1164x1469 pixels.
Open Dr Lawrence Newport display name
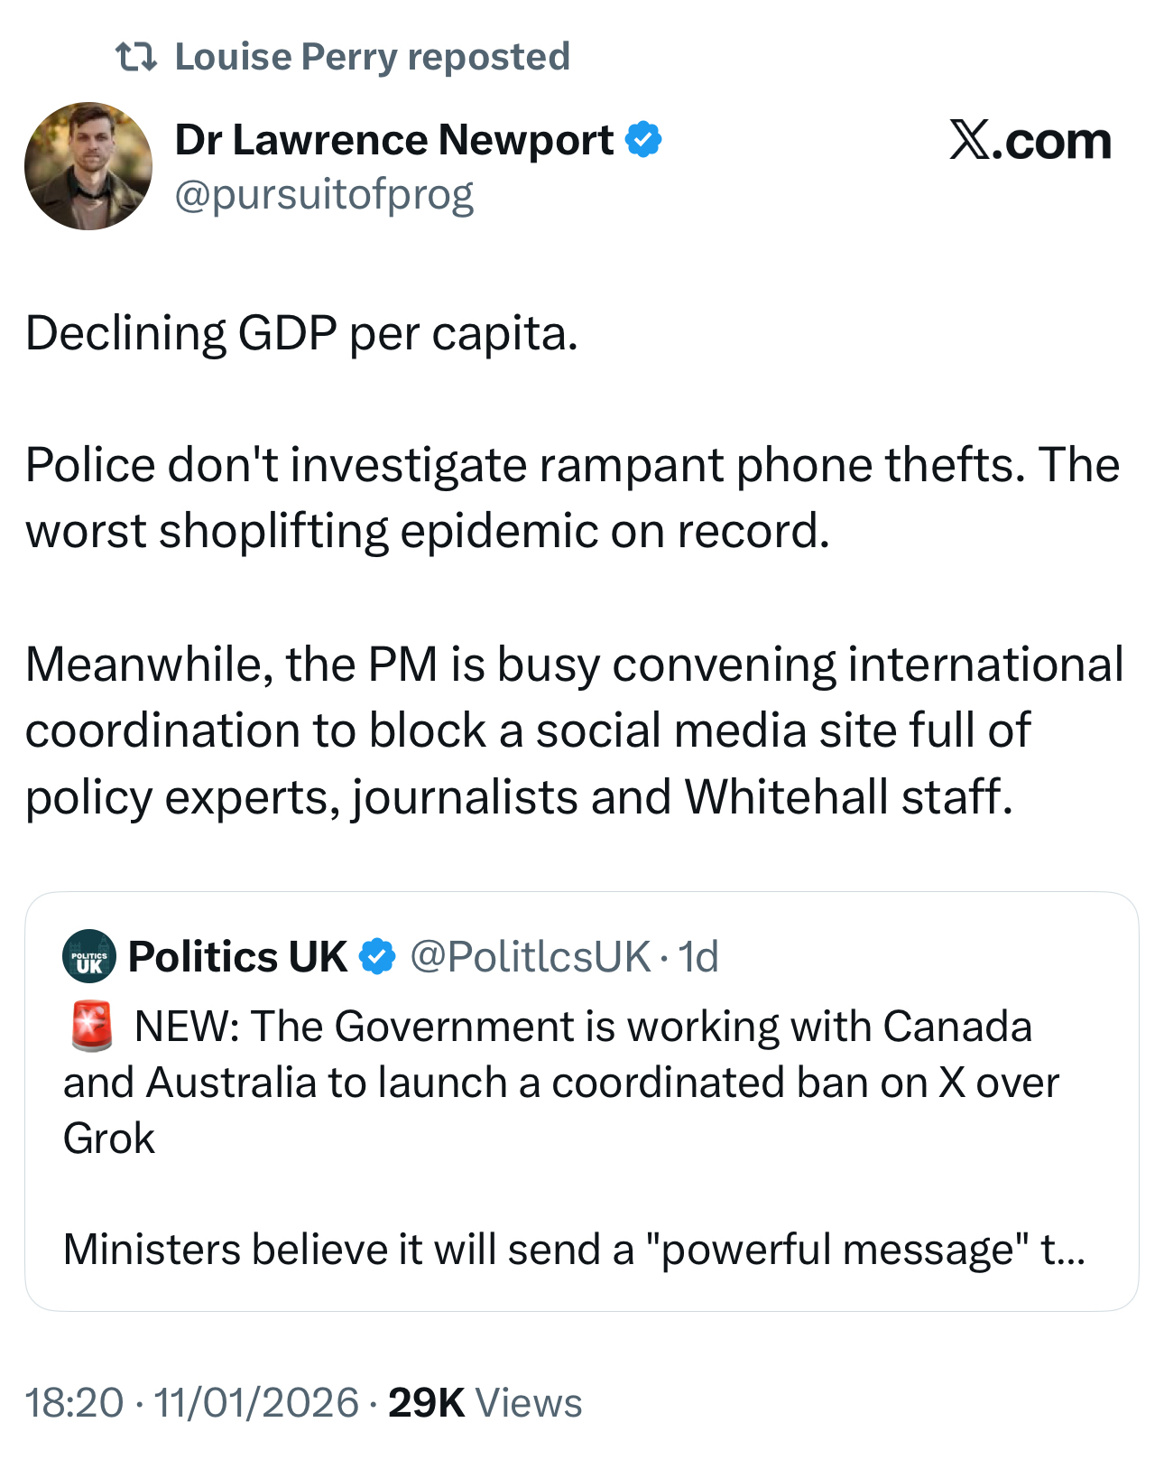tap(394, 140)
